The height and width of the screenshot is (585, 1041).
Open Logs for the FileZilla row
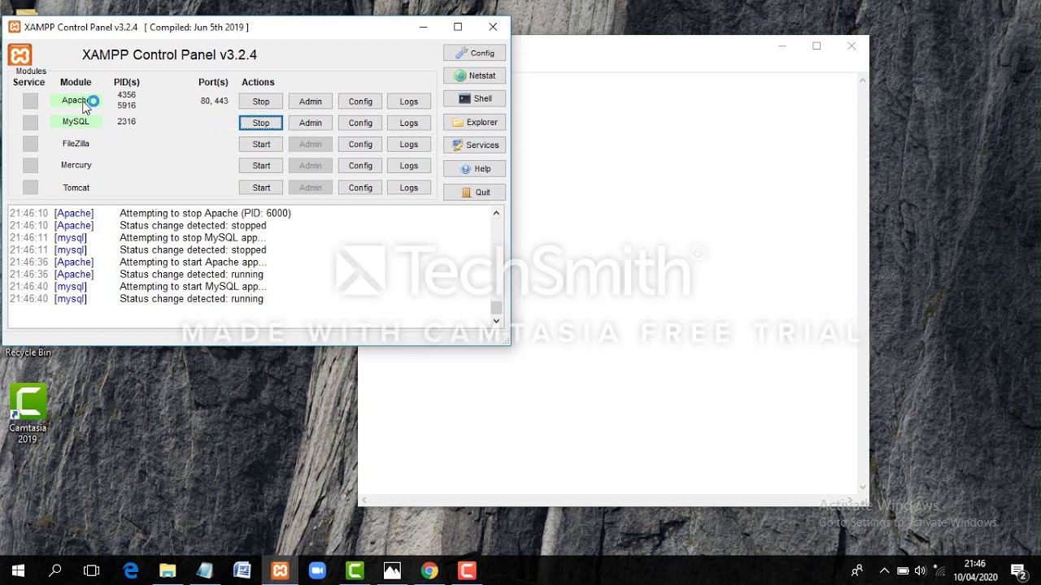pos(409,144)
